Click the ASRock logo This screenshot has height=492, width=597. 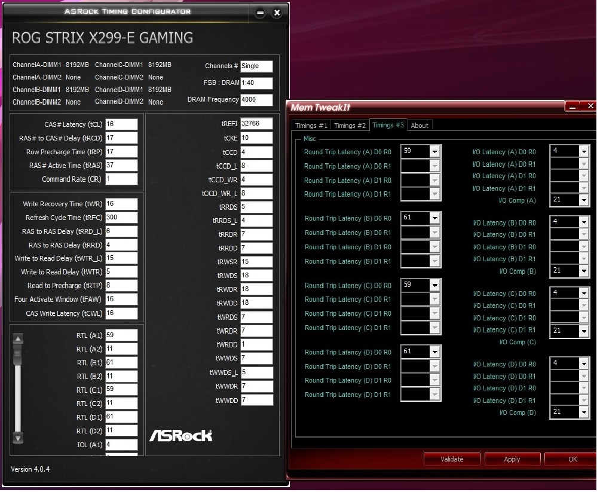[x=180, y=436]
